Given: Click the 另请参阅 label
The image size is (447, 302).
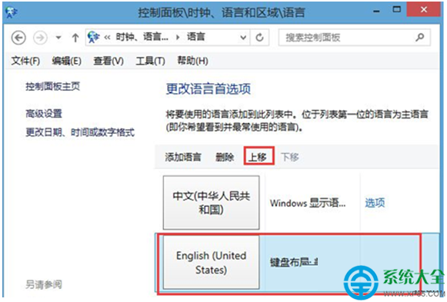Looking at the screenshot, I should (44, 284).
